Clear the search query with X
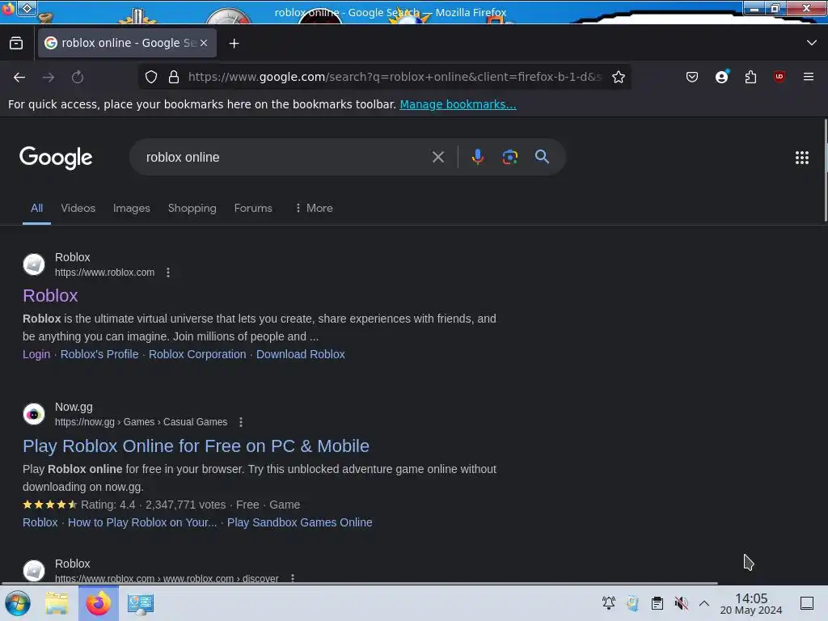Viewport: 828px width, 621px height. (x=437, y=158)
